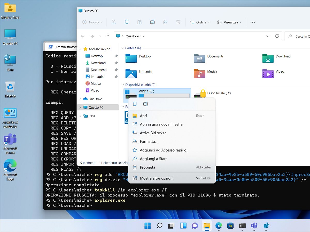Click the copy icon in context menu
The width and height of the screenshot is (310, 232).
(135, 104)
